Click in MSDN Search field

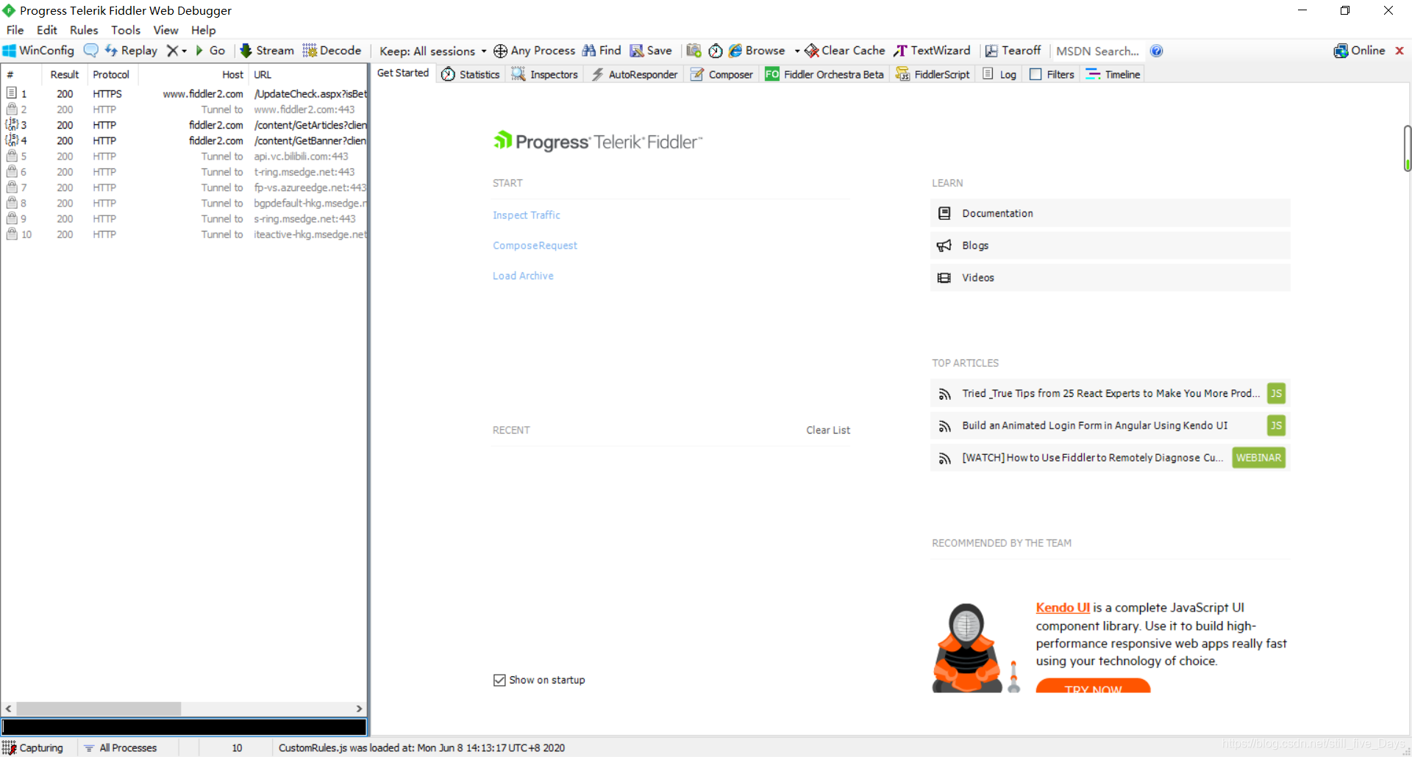pos(1097,51)
